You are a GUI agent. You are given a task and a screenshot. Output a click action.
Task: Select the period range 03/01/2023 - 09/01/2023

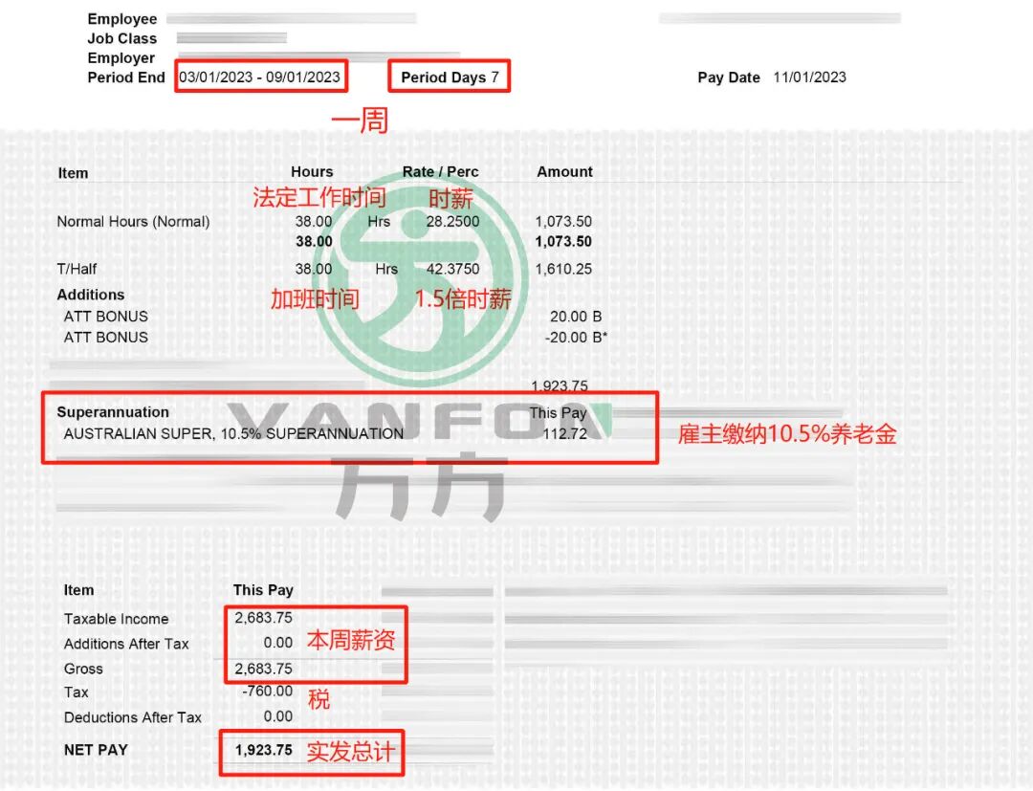pyautogui.click(x=259, y=77)
